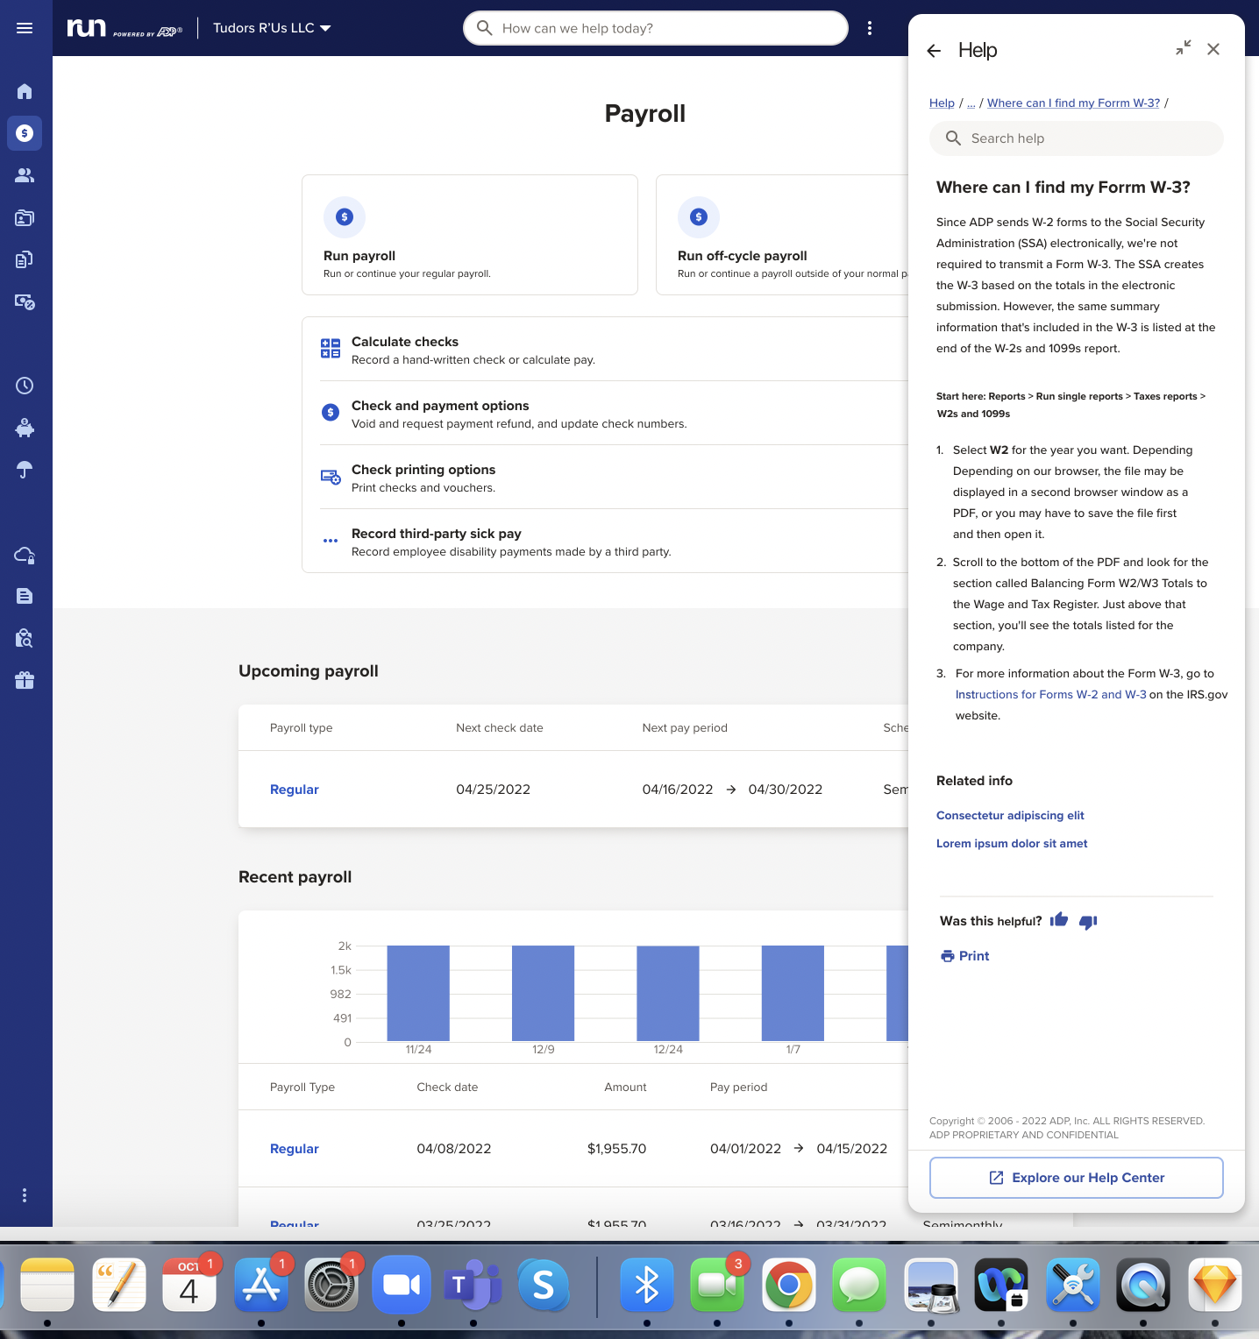This screenshot has width=1259, height=1339.
Task: Open Google Chrome from the dock
Action: (x=789, y=1285)
